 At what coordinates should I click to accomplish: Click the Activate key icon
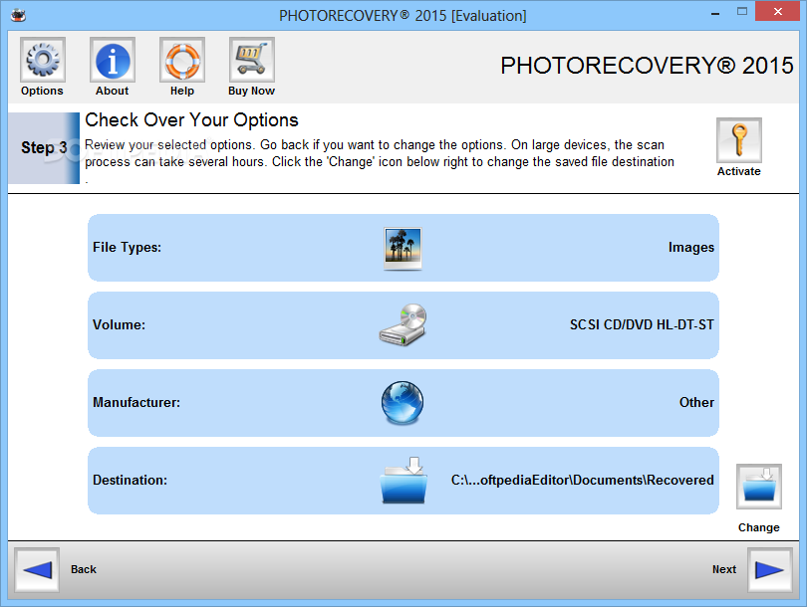pyautogui.click(x=739, y=140)
